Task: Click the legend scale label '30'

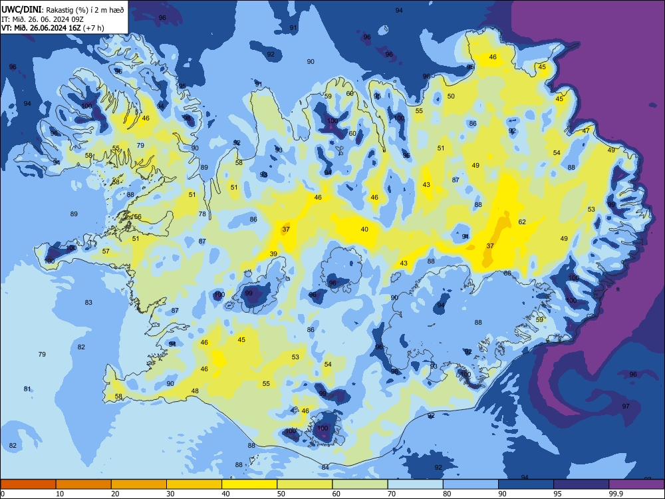Action: (170, 494)
